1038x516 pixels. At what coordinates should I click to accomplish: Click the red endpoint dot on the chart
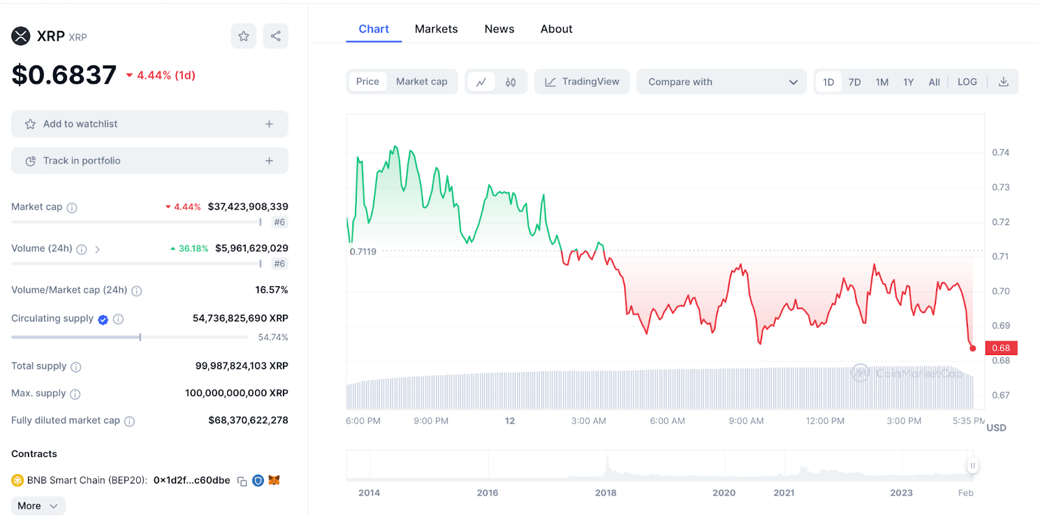[x=972, y=349]
